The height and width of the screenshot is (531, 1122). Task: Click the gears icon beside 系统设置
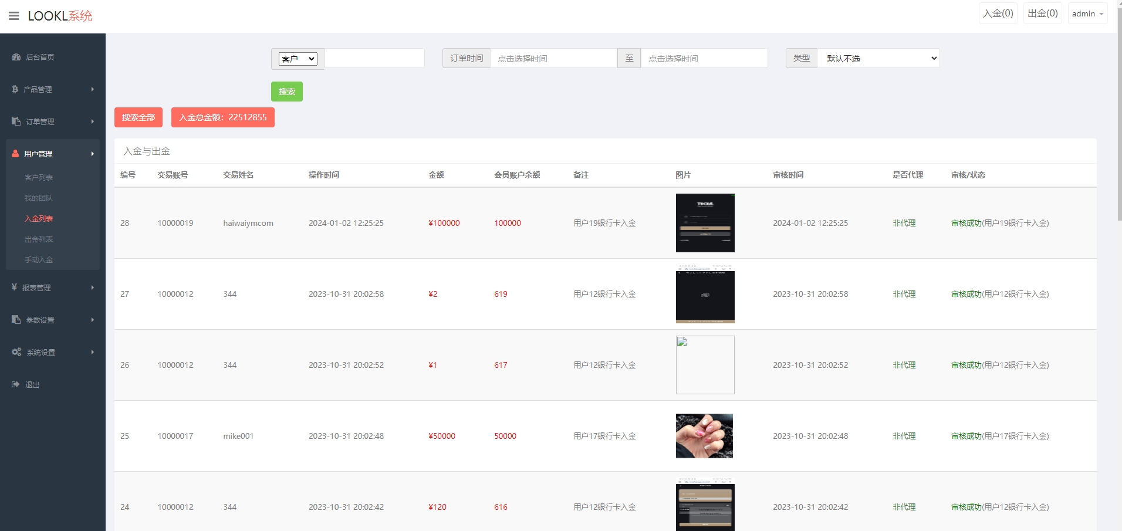[x=16, y=352]
